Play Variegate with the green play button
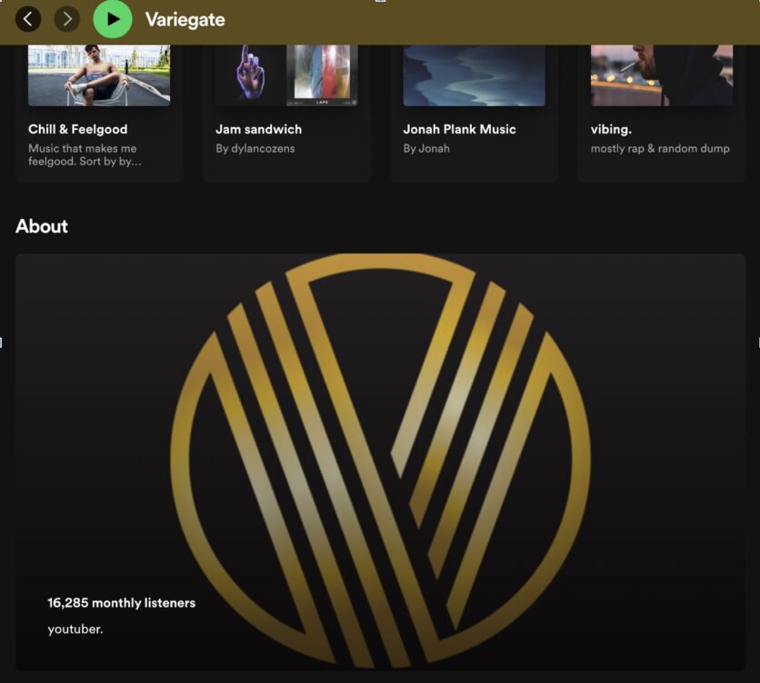Image resolution: width=760 pixels, height=683 pixels. coord(113,19)
